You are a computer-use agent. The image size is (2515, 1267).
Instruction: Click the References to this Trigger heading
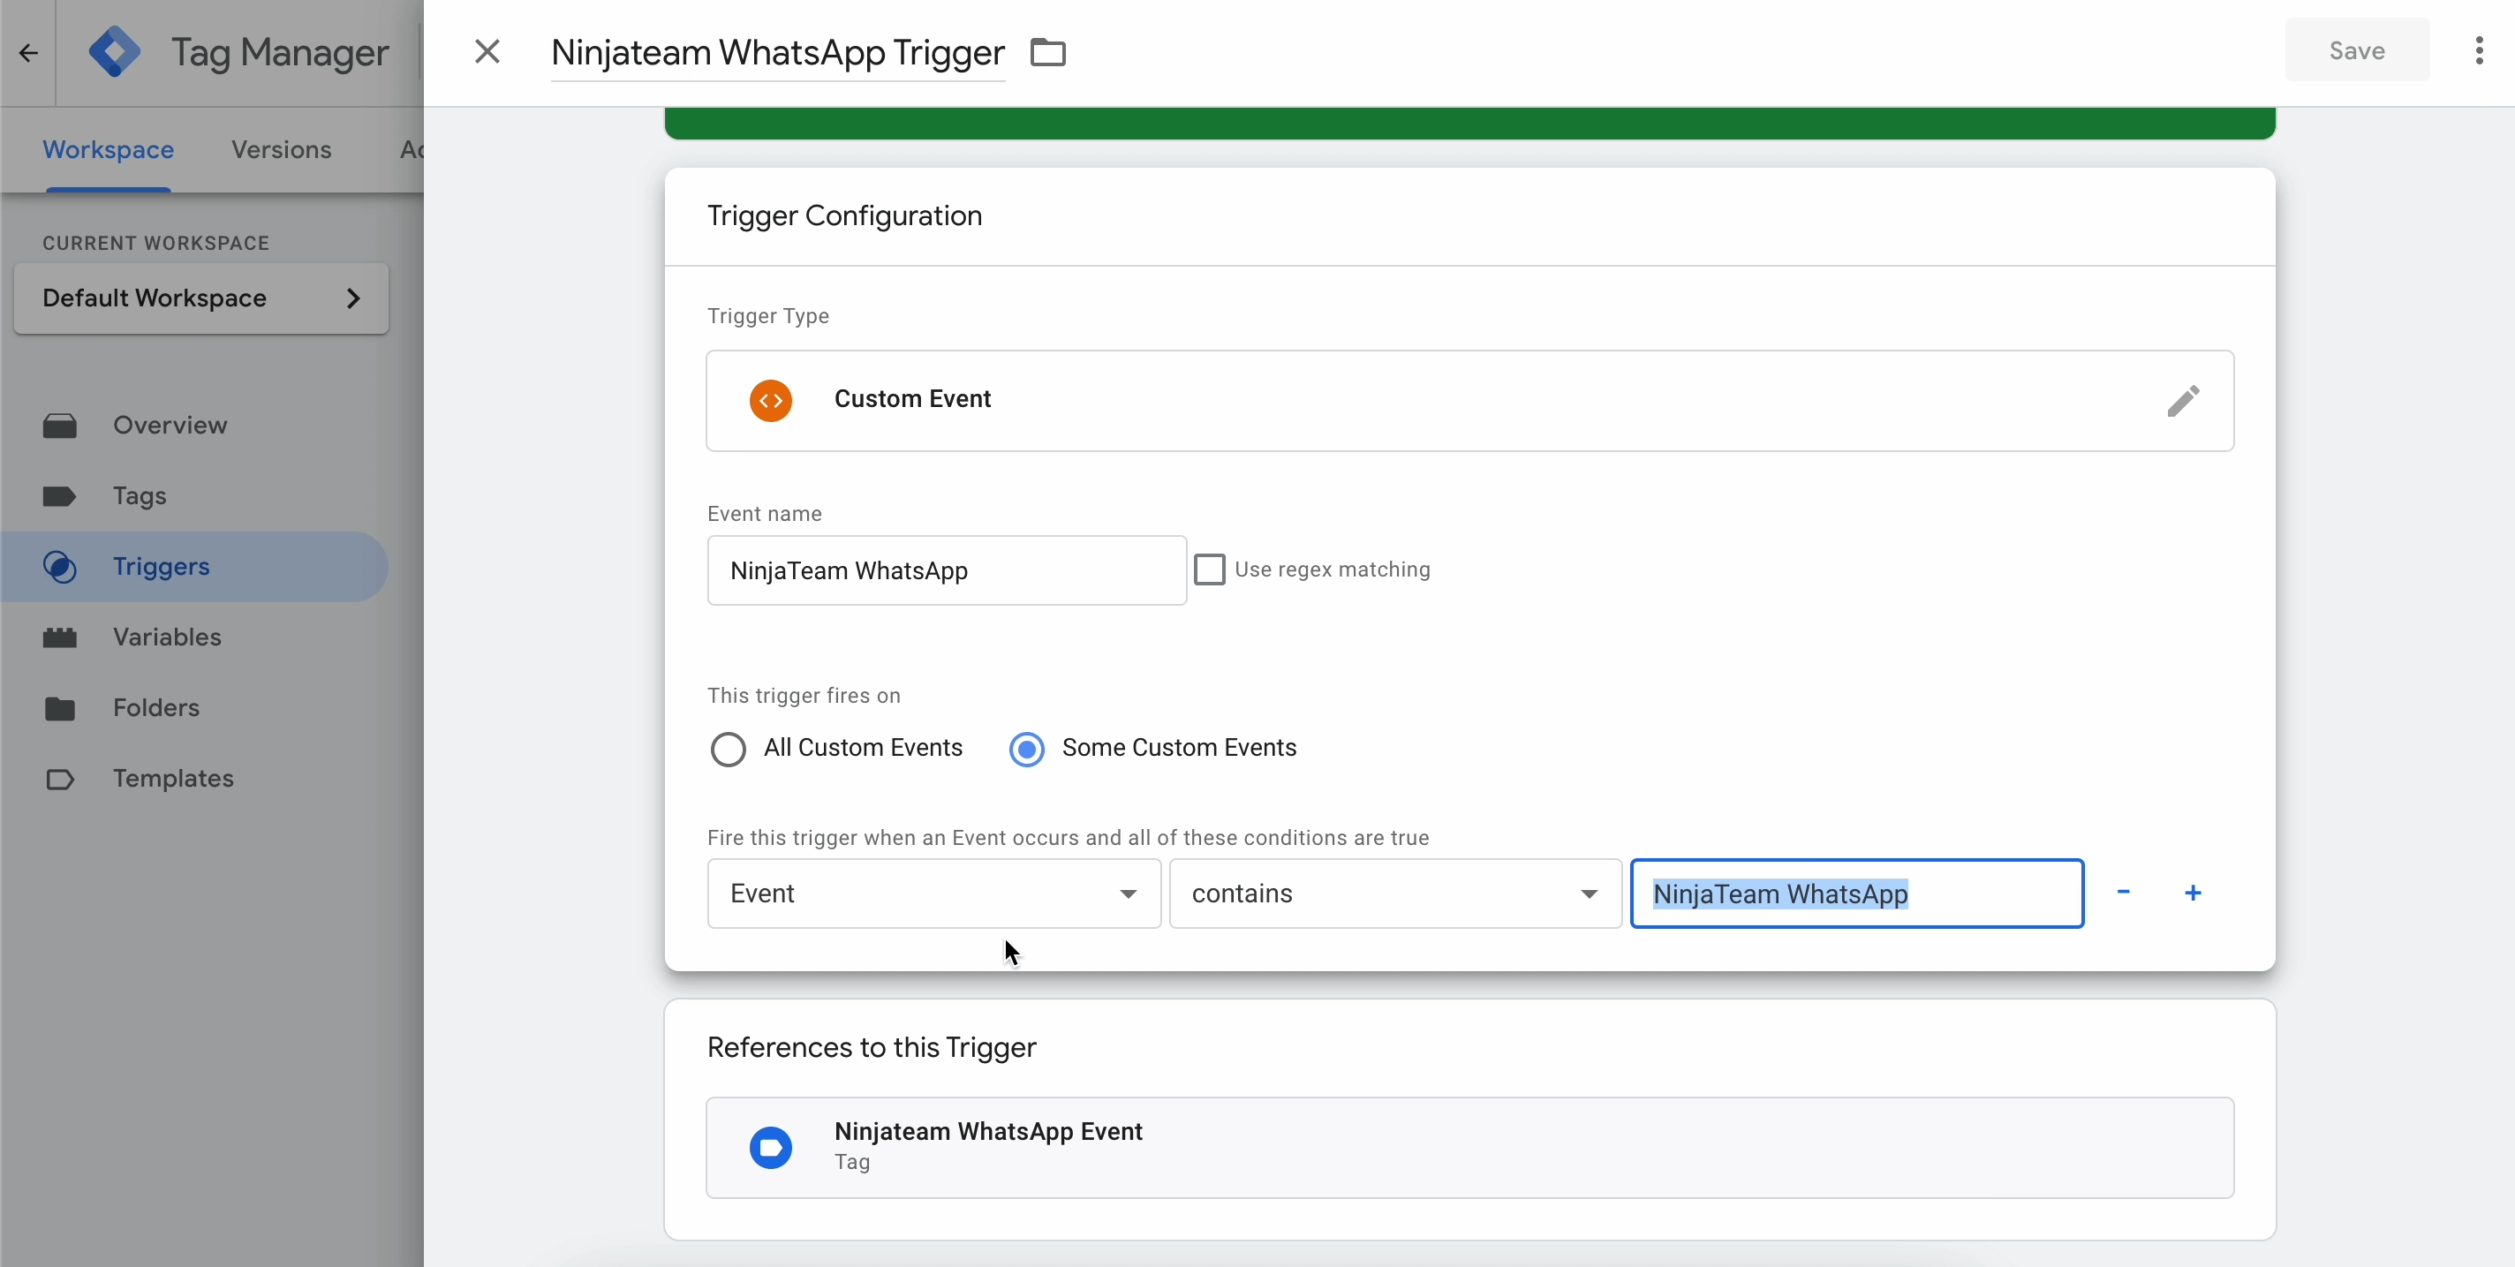[x=871, y=1047]
